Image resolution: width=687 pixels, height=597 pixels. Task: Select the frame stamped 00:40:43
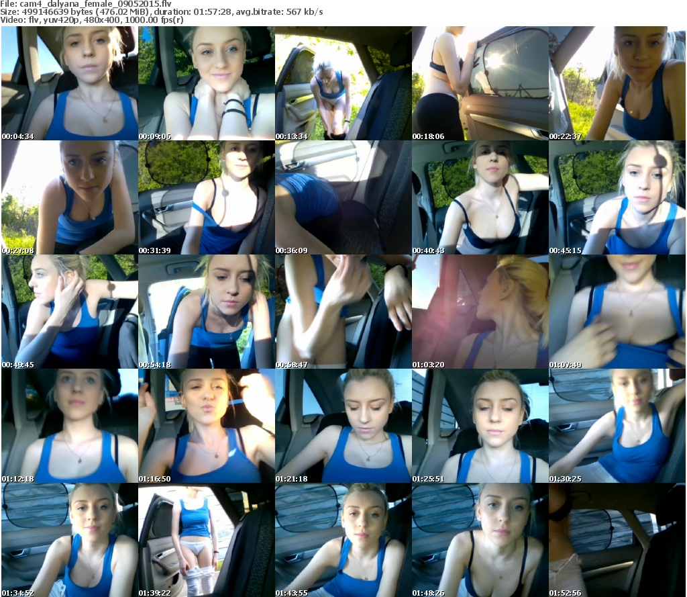[x=480, y=197]
